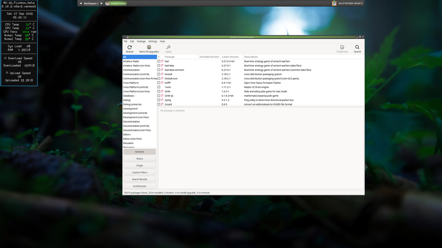Mark the checkbox for package 0ad-data

click(159, 65)
